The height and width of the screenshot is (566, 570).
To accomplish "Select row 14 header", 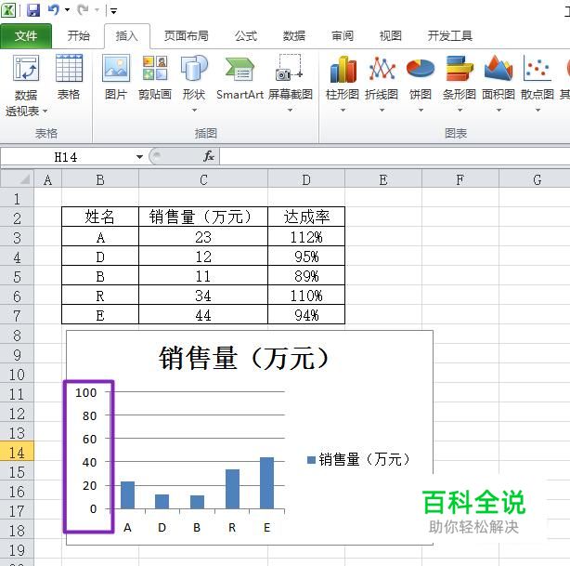I will click(x=17, y=452).
